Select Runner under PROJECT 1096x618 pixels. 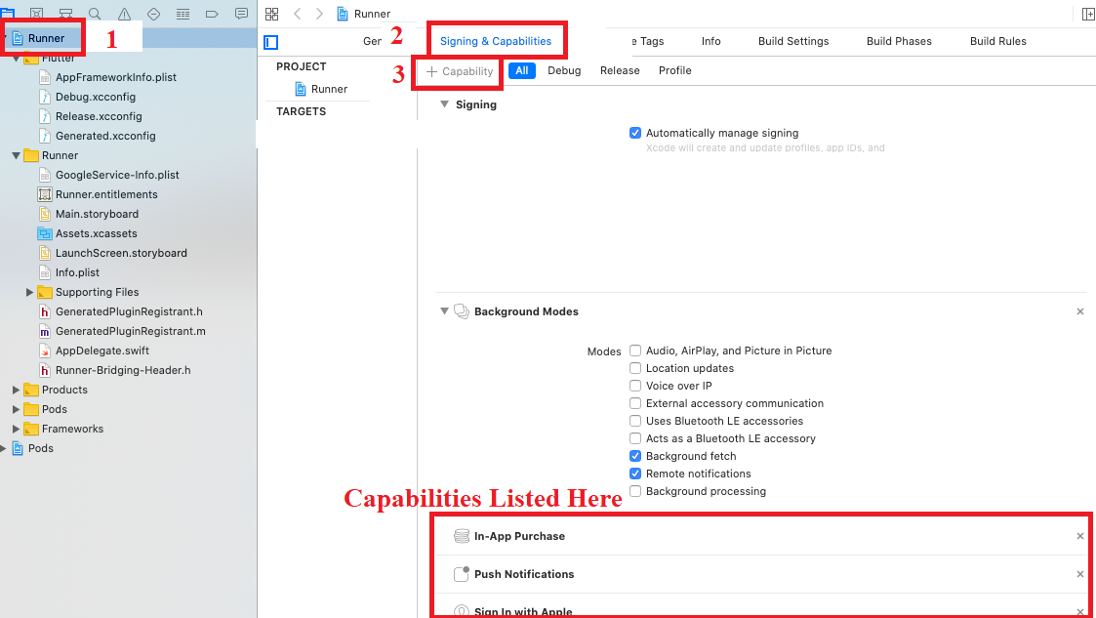321,89
